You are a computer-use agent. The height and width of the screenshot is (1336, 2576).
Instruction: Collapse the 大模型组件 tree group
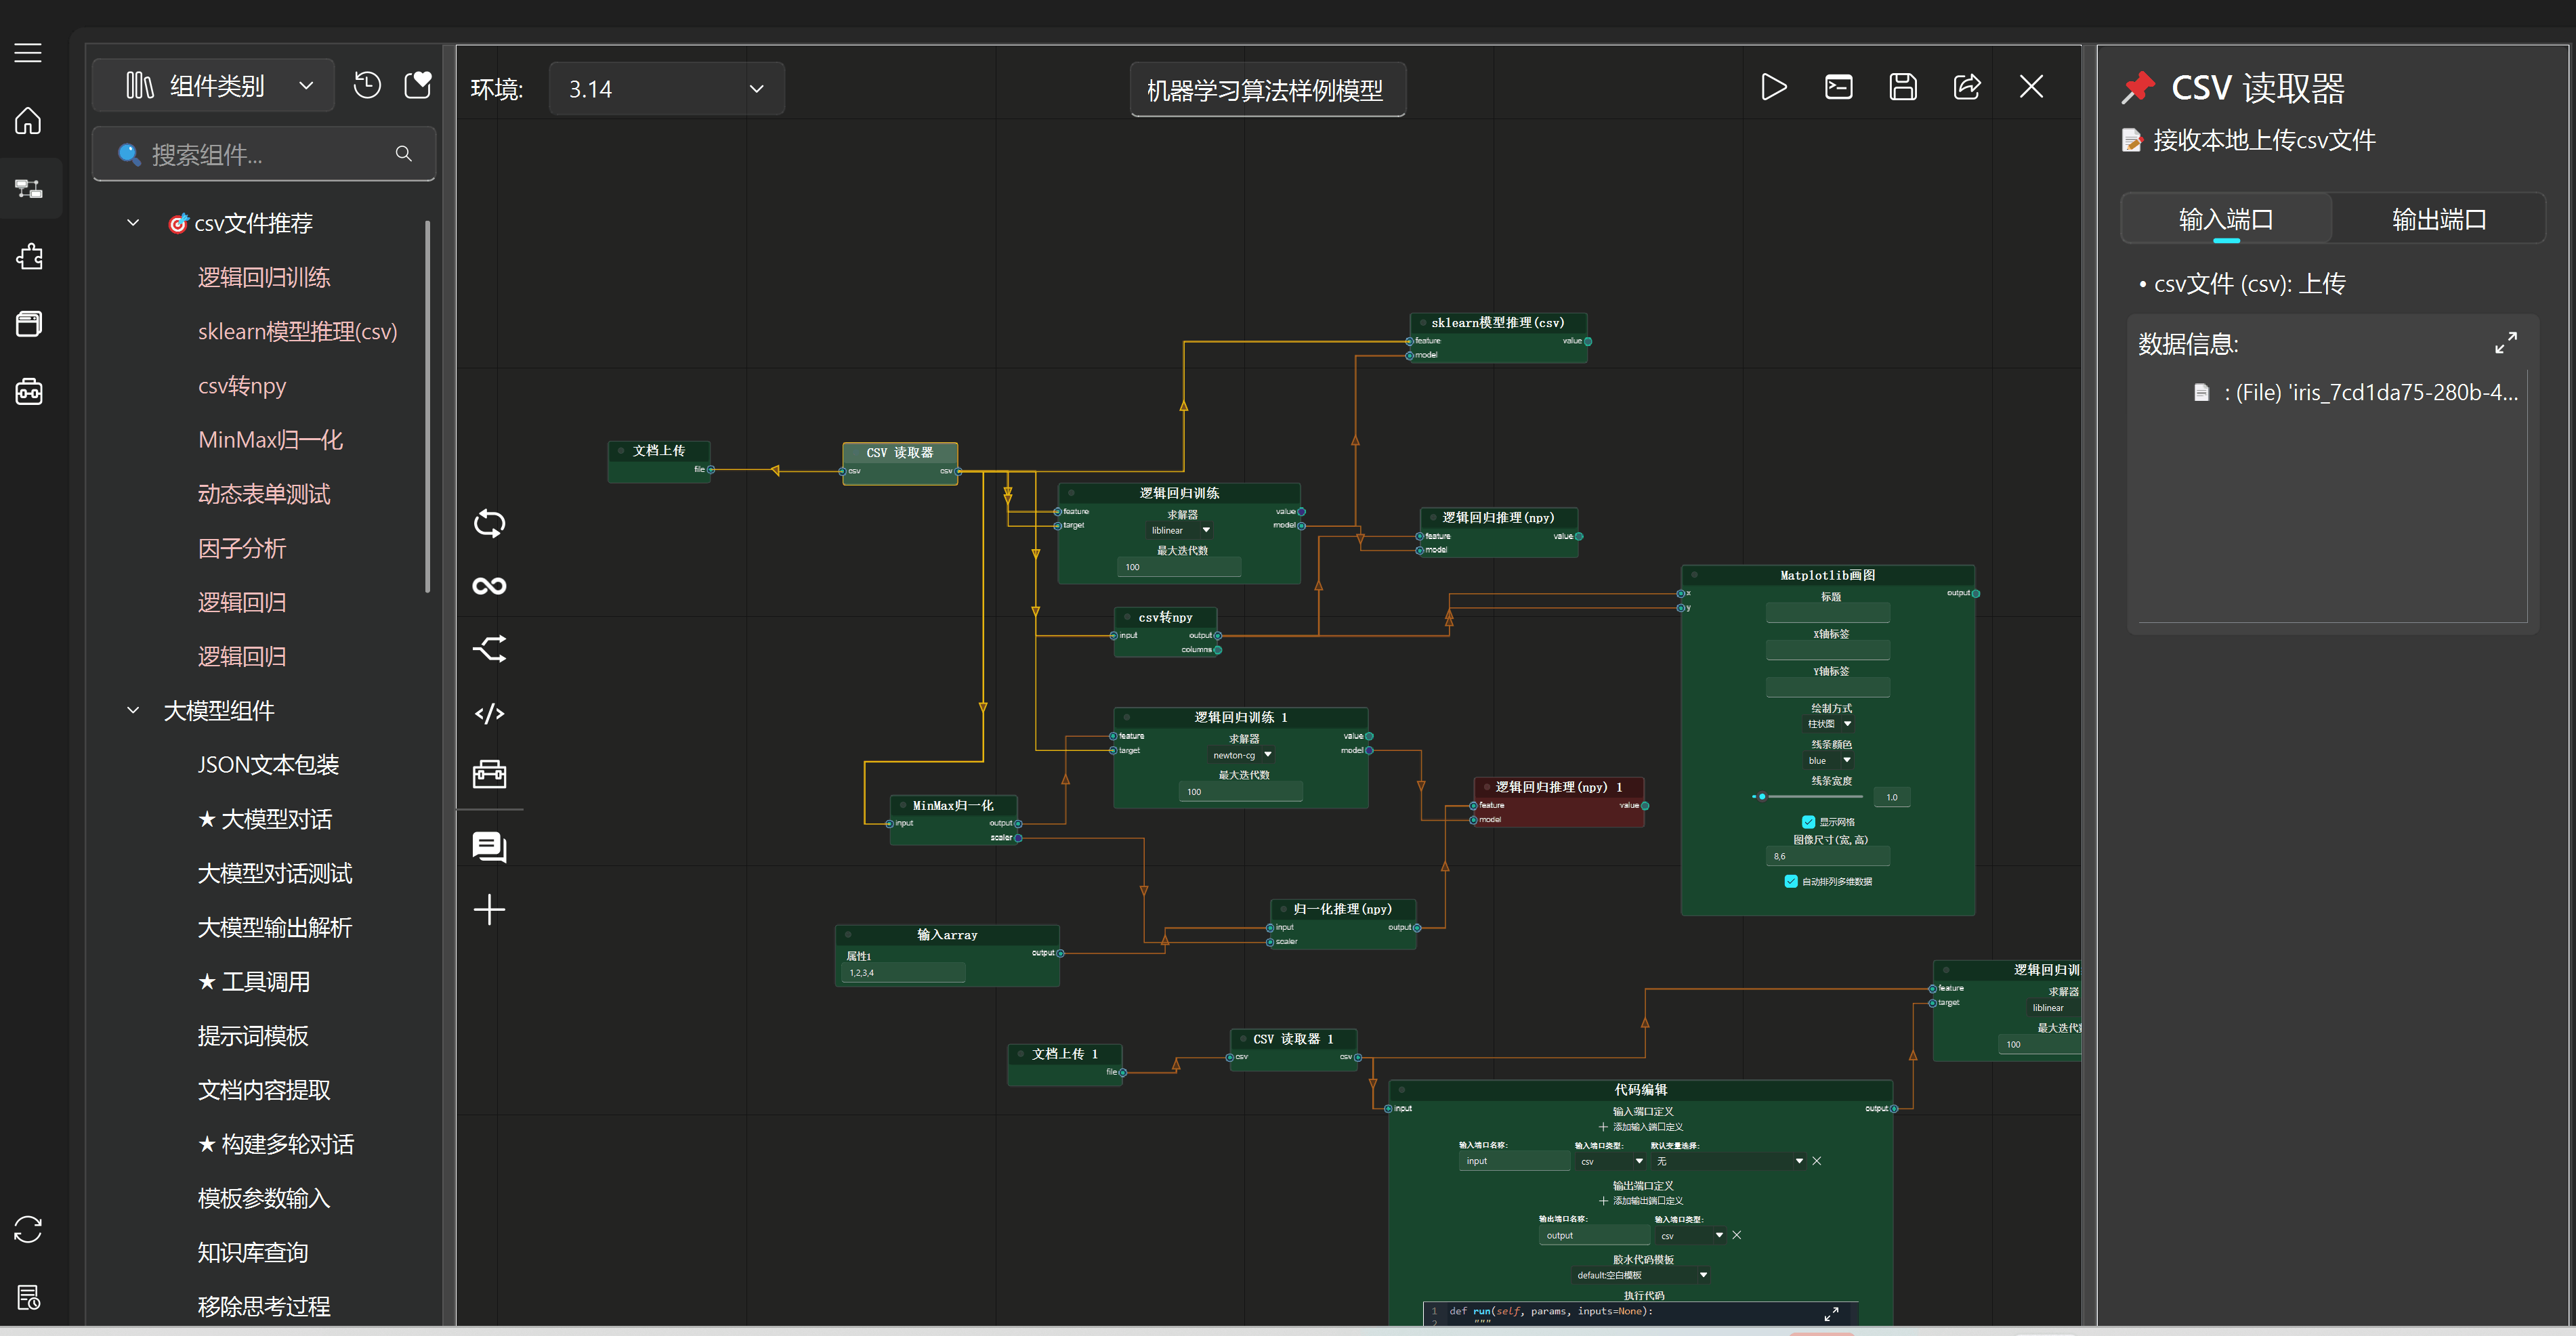[x=133, y=710]
